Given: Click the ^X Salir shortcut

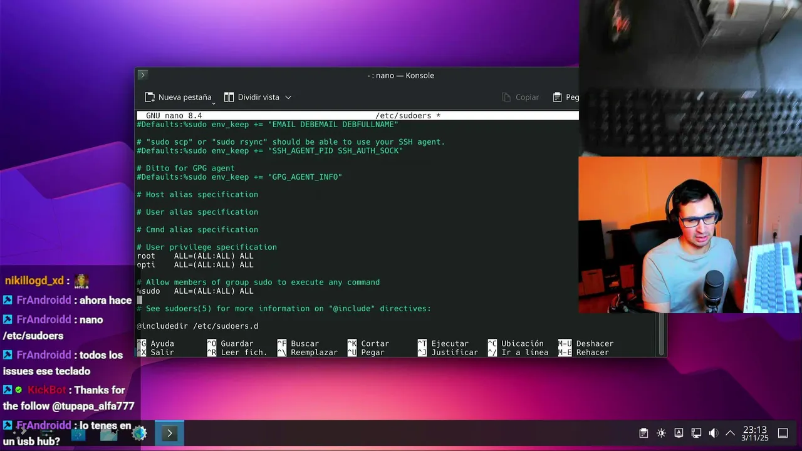Looking at the screenshot, I should coord(155,353).
